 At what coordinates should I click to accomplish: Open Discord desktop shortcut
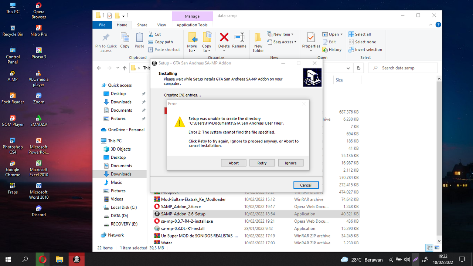(39, 211)
